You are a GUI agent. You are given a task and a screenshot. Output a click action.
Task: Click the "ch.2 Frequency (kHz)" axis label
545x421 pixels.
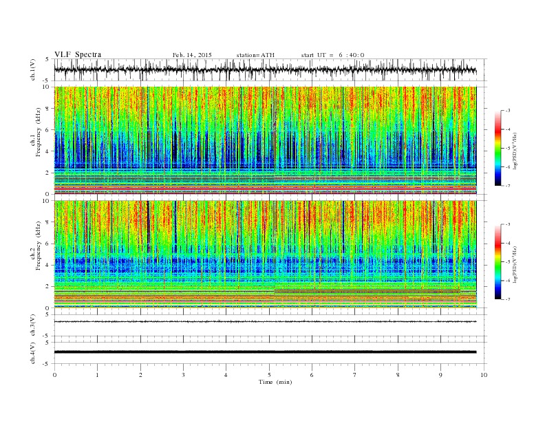[36, 245]
